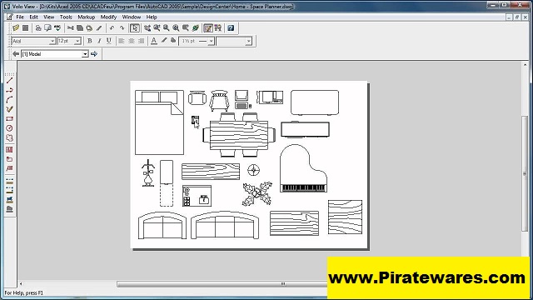This screenshot has height=300, width=533.
Task: Select the arrow markup tool
Action: point(9,90)
